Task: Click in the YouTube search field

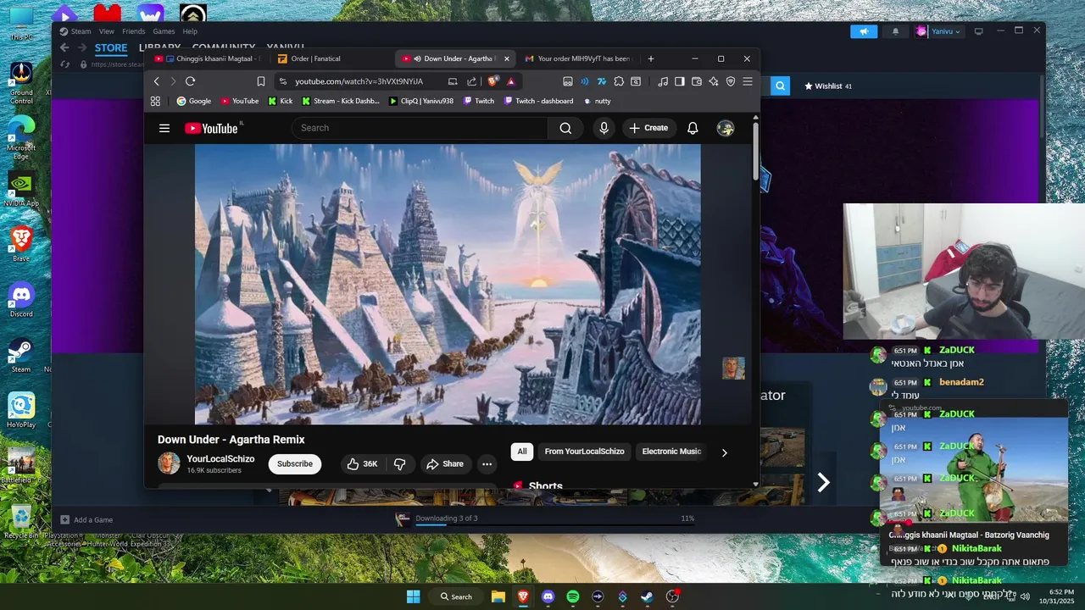Action: coord(420,128)
